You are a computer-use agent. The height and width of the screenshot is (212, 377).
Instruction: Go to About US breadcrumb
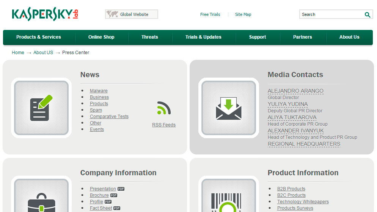tap(43, 53)
